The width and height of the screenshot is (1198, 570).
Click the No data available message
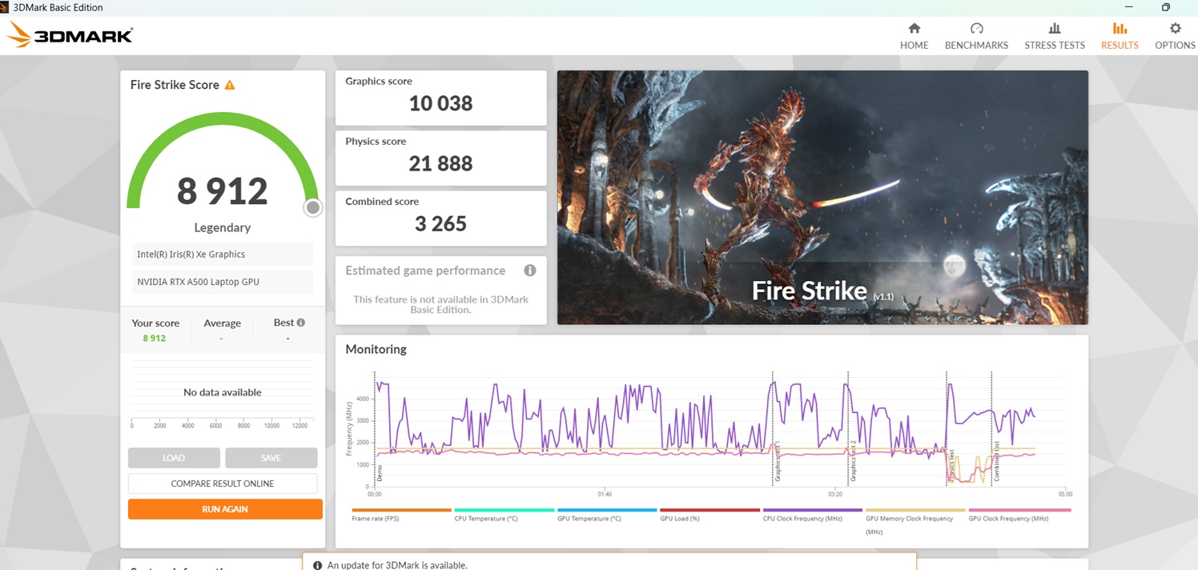coord(223,392)
